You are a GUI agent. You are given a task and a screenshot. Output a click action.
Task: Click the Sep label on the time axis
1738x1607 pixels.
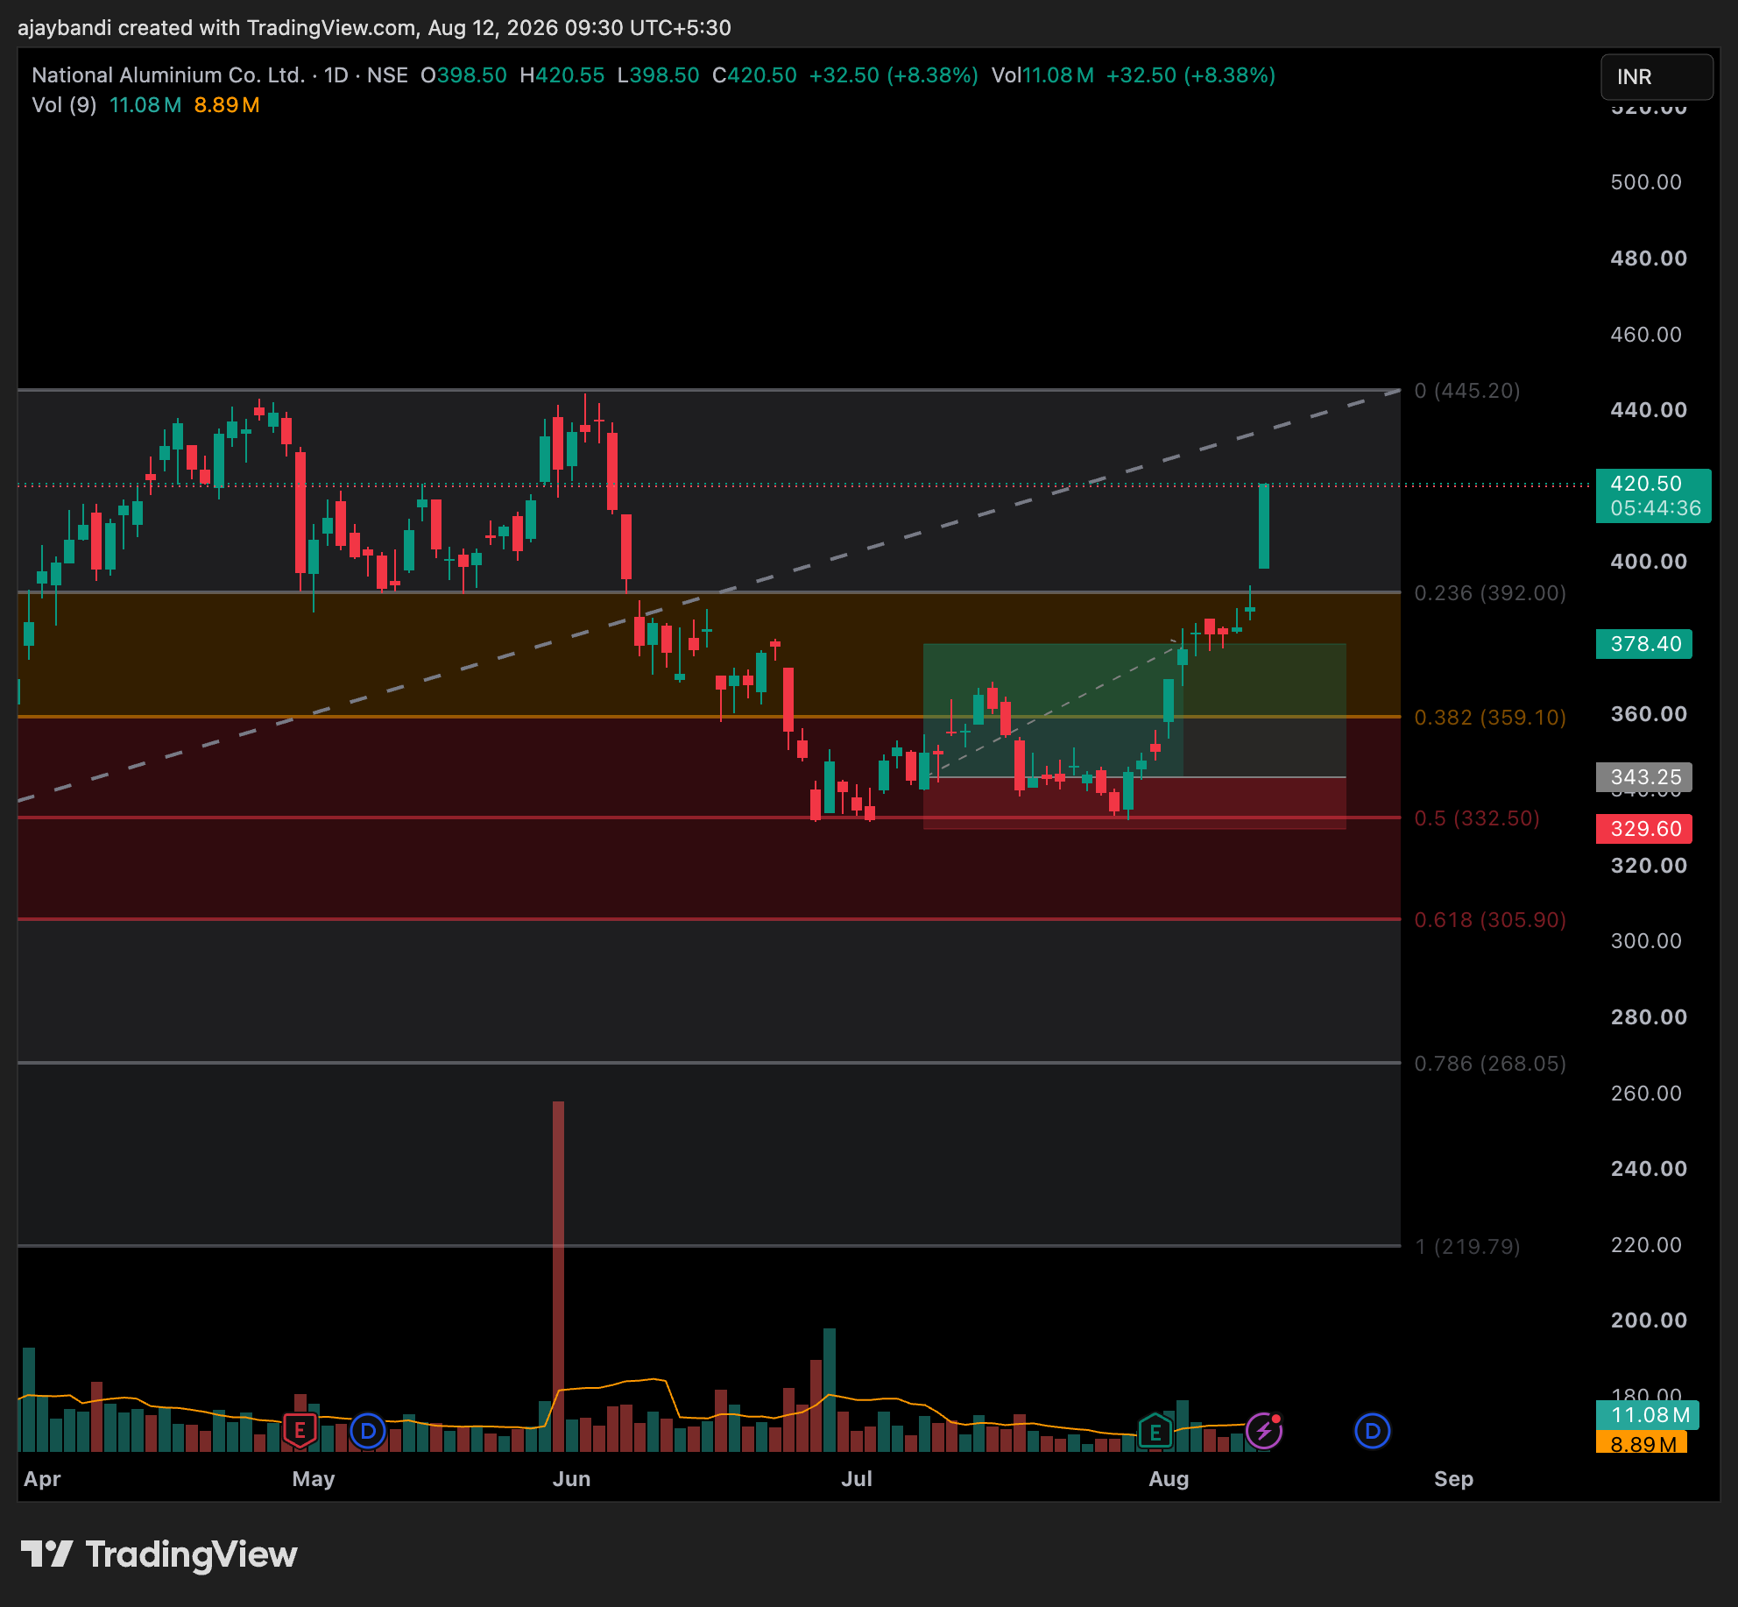click(x=1454, y=1479)
